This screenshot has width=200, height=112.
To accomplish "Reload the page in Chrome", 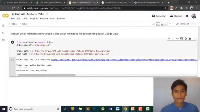I will 13,8.
